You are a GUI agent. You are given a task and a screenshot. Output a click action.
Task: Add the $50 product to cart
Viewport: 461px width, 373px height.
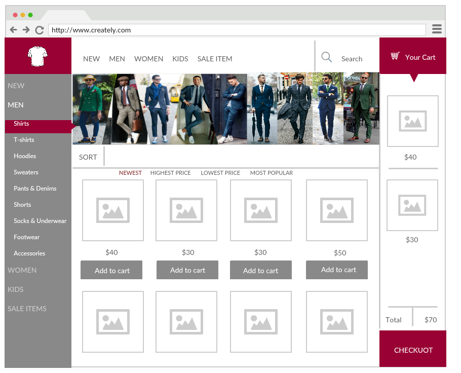[337, 270]
